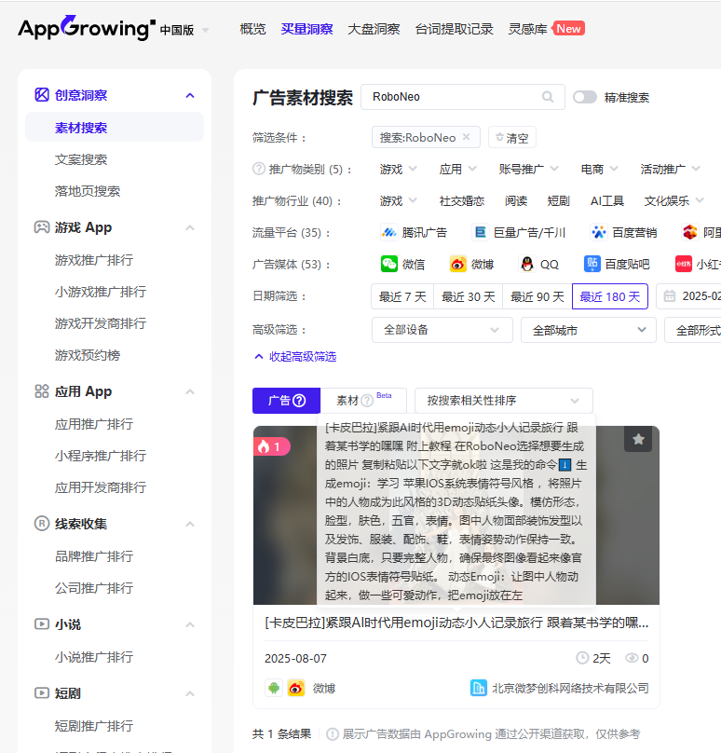Select the AI工具 industry filter

(x=607, y=200)
